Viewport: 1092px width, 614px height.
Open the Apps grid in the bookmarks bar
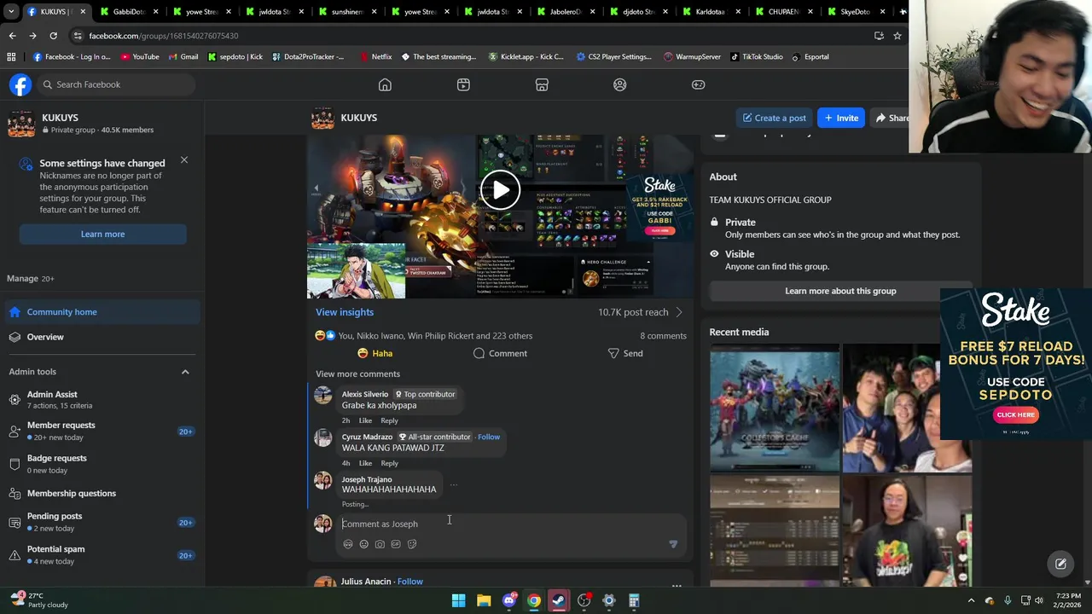[x=11, y=57]
